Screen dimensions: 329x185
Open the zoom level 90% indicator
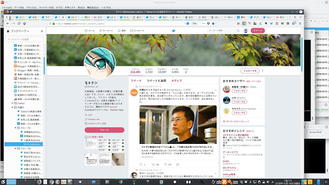194,24
